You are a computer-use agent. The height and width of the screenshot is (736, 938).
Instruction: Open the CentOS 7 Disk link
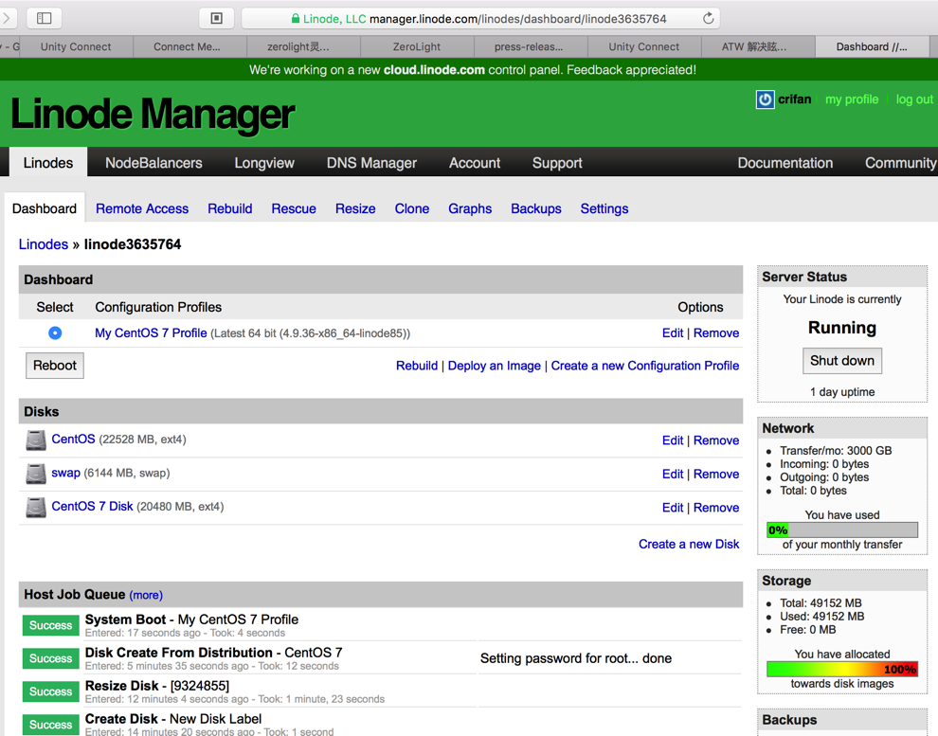(92, 507)
